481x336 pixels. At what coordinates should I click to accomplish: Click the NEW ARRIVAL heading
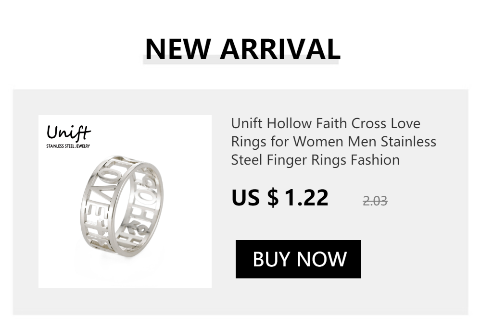[x=242, y=48]
